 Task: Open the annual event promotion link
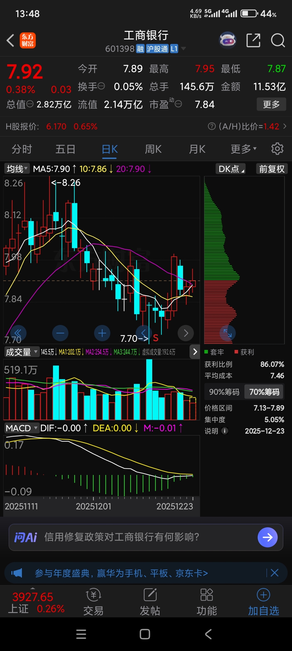(121, 573)
